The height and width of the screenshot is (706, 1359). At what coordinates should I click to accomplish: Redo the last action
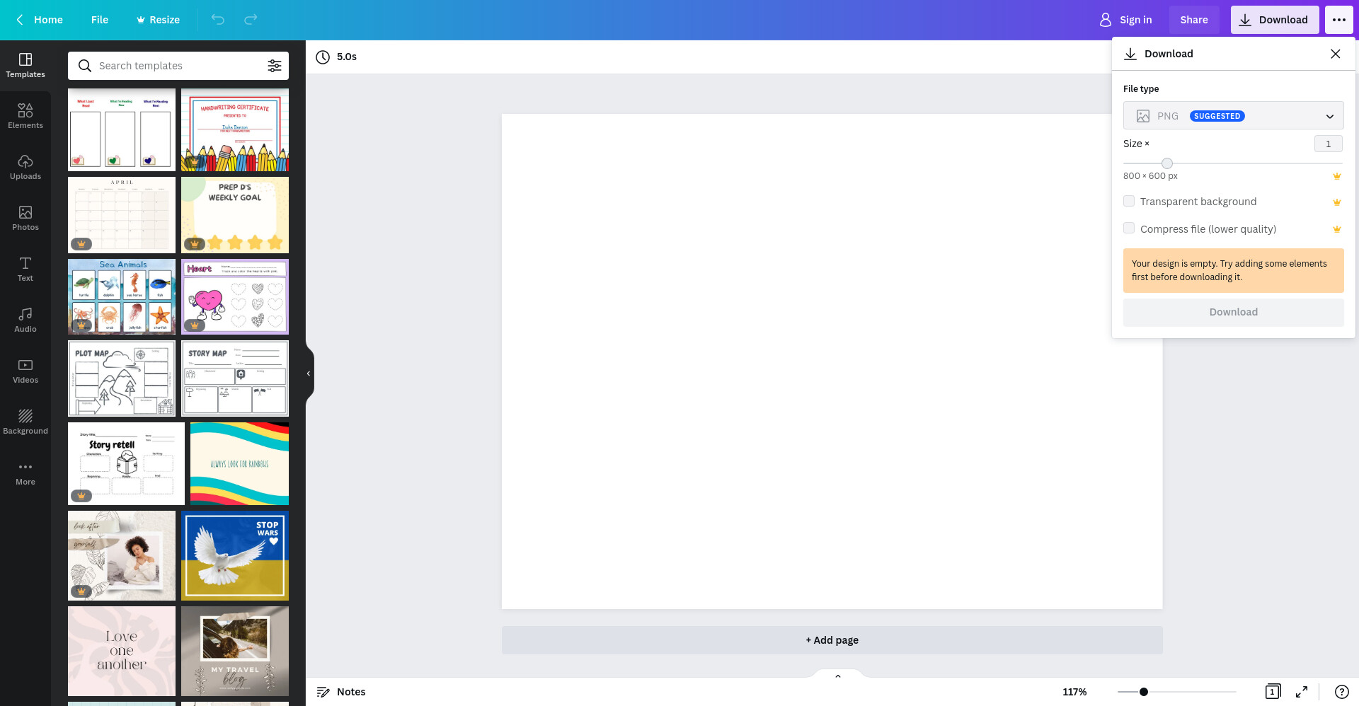tap(251, 20)
